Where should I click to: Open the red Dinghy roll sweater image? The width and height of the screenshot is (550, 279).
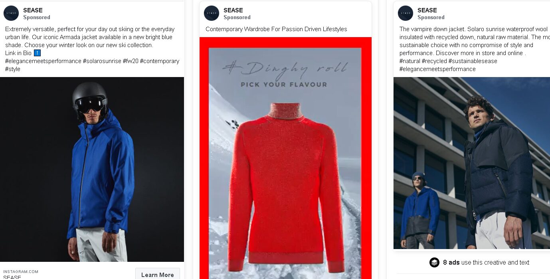tap(285, 158)
